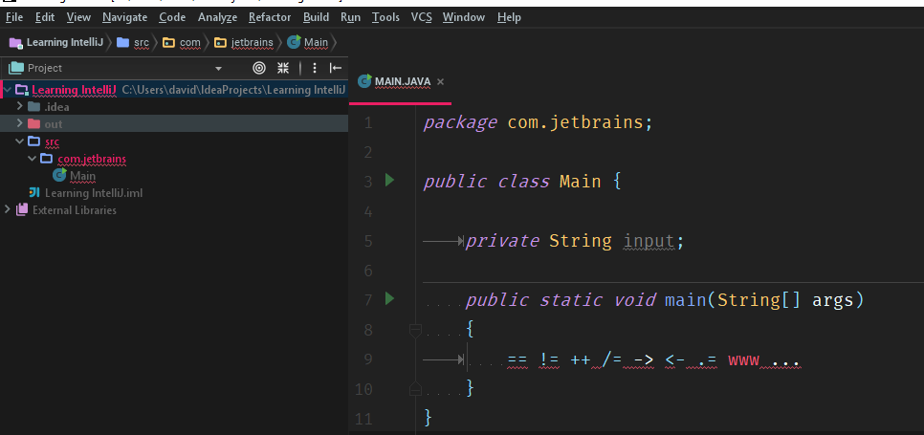
Task: Click the Main breadcrumb in navigation bar
Action: 308,42
